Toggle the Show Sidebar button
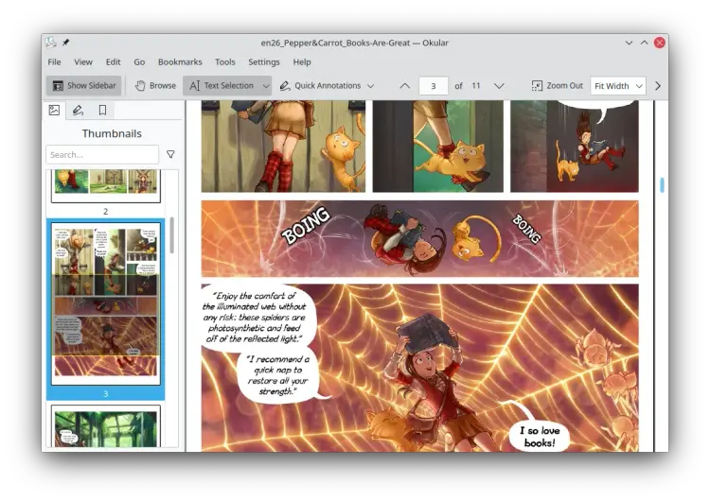The height and width of the screenshot is (501, 710). click(x=84, y=85)
